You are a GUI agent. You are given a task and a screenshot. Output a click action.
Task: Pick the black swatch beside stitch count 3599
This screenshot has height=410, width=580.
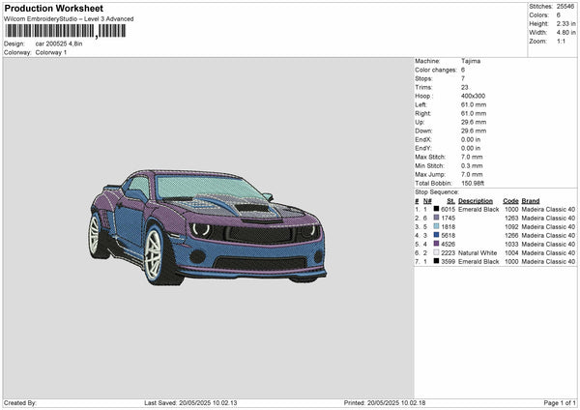(437, 262)
